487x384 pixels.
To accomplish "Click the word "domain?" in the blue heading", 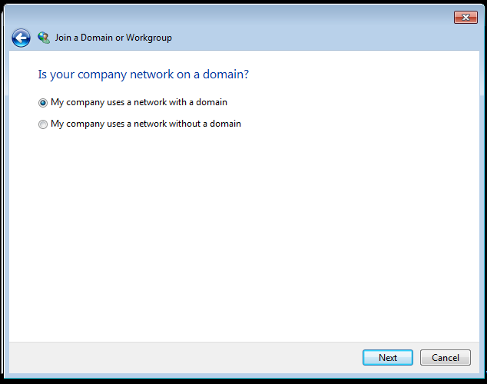I will click(227, 74).
